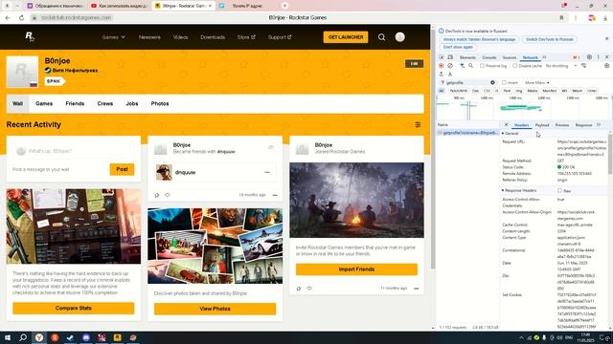Click the GET LAUNCHER button

click(346, 37)
